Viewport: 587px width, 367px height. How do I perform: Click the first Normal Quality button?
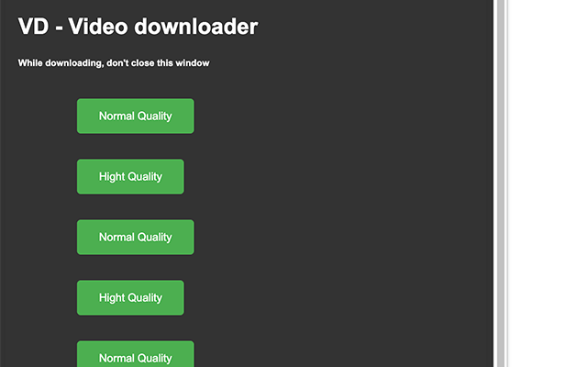pyautogui.click(x=136, y=117)
